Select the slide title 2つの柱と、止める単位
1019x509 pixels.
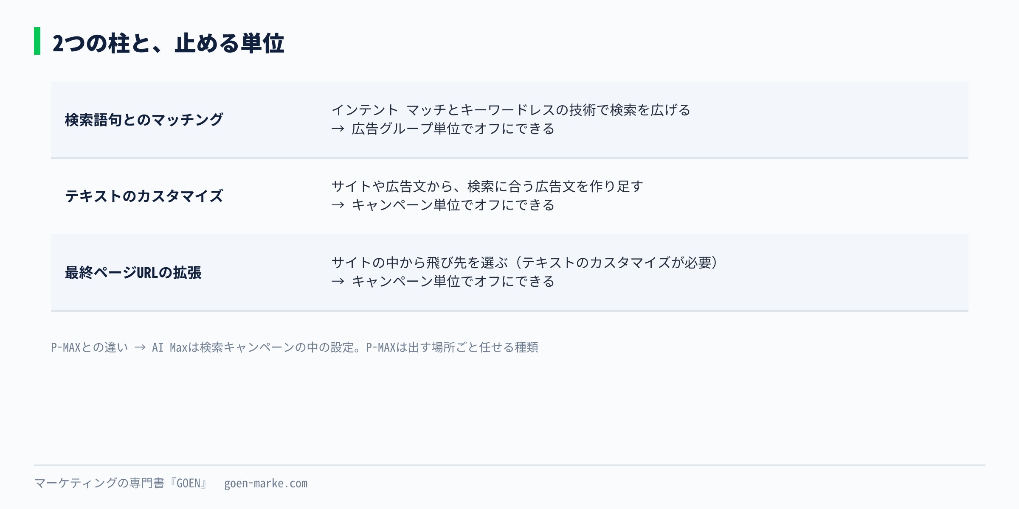tap(168, 43)
